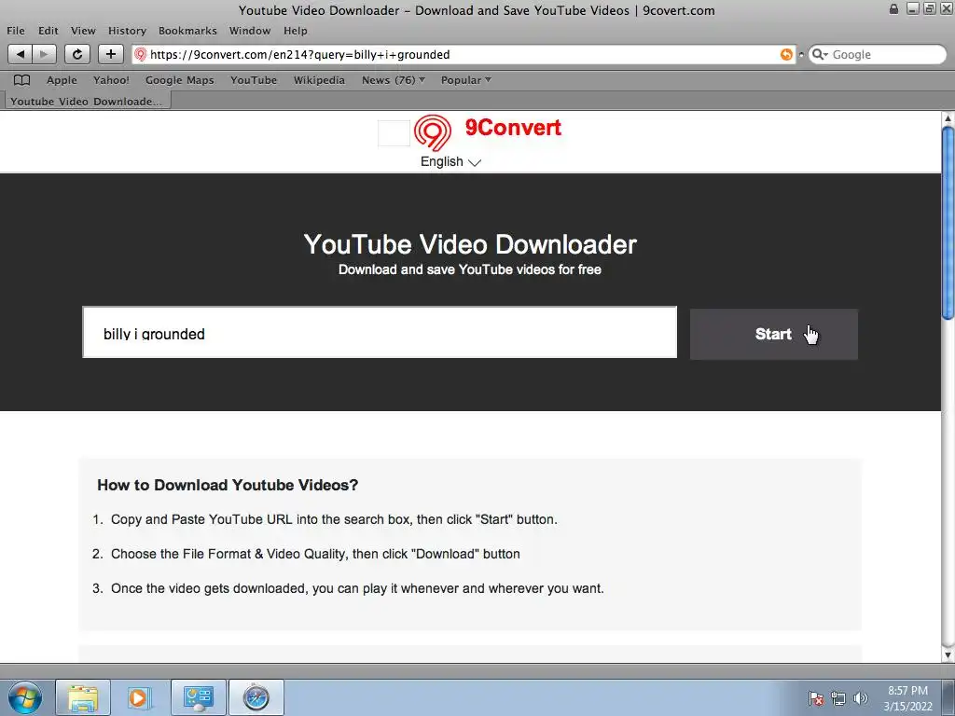This screenshot has width=955, height=716.
Task: Launch Windows Media Player from the taskbar
Action: 139,697
